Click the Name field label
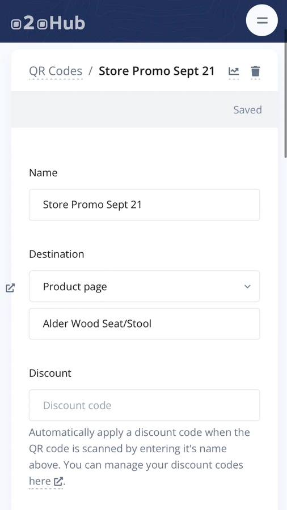The image size is (287, 510). [43, 173]
